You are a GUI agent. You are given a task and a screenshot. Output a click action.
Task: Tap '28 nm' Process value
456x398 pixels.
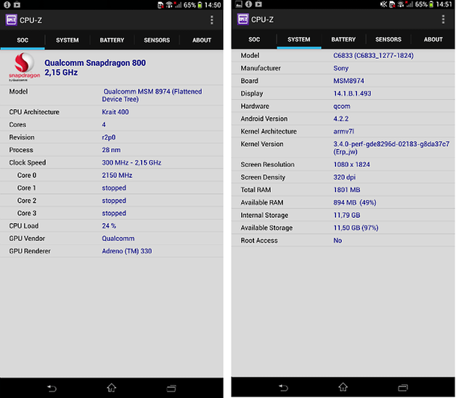(x=111, y=150)
